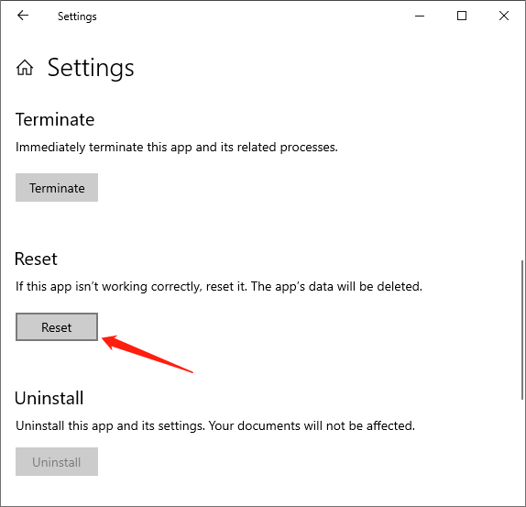The width and height of the screenshot is (526, 507).
Task: Go back using the arrow icon
Action: pyautogui.click(x=23, y=16)
